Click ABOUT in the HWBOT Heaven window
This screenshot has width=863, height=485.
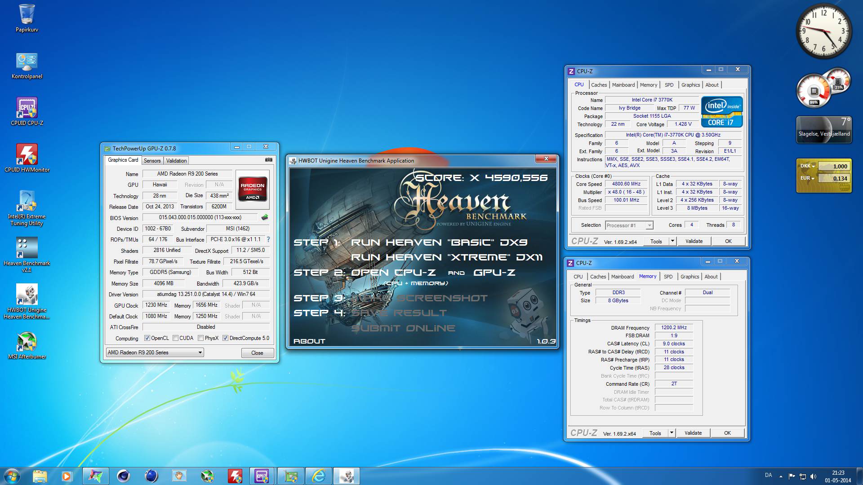[309, 341]
